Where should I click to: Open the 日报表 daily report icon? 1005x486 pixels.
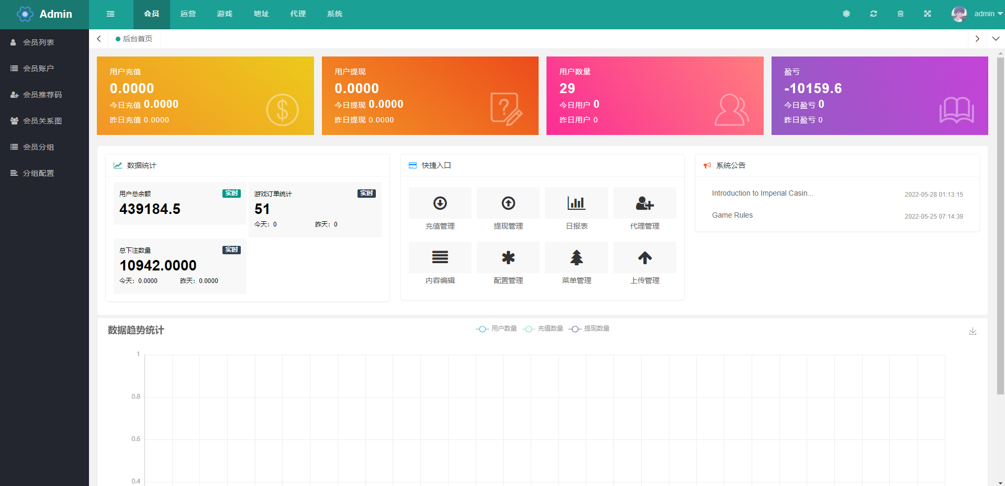[576, 204]
